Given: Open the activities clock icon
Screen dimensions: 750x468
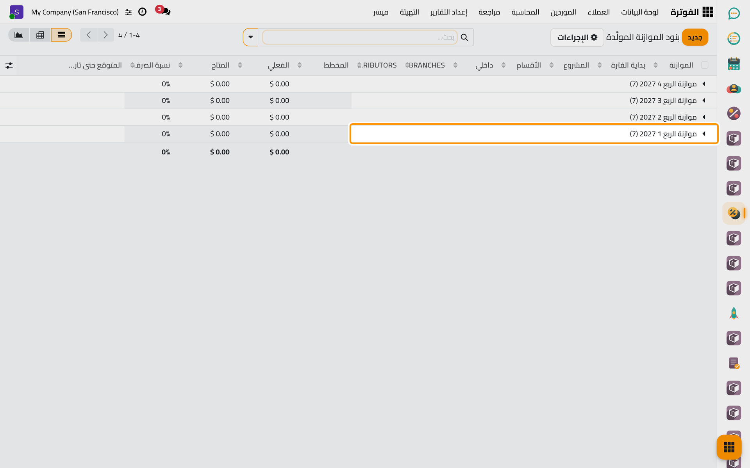Looking at the screenshot, I should click(142, 12).
